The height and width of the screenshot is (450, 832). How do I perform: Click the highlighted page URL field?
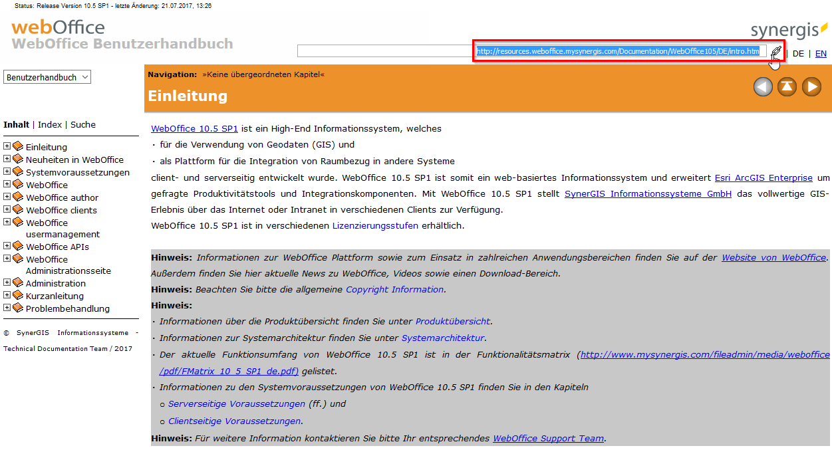click(621, 51)
